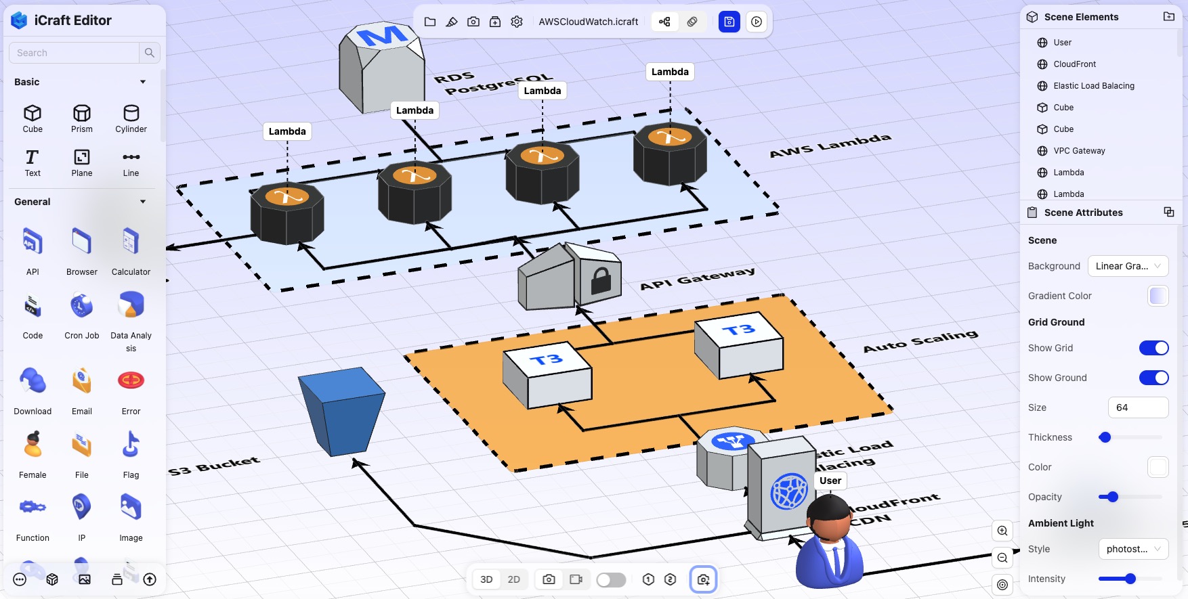Collapse the General section
1188x599 pixels.
(x=143, y=202)
